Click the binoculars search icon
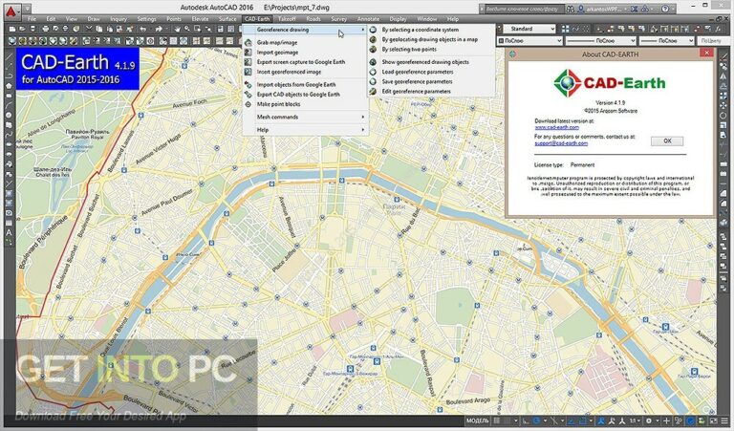This screenshot has width=734, height=431. click(x=571, y=9)
